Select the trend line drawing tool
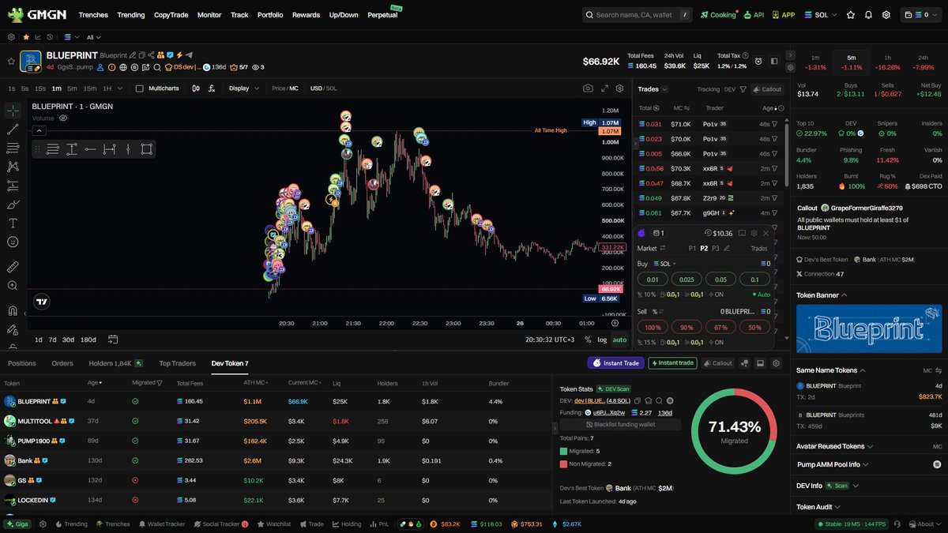The height and width of the screenshot is (533, 948). click(x=13, y=129)
